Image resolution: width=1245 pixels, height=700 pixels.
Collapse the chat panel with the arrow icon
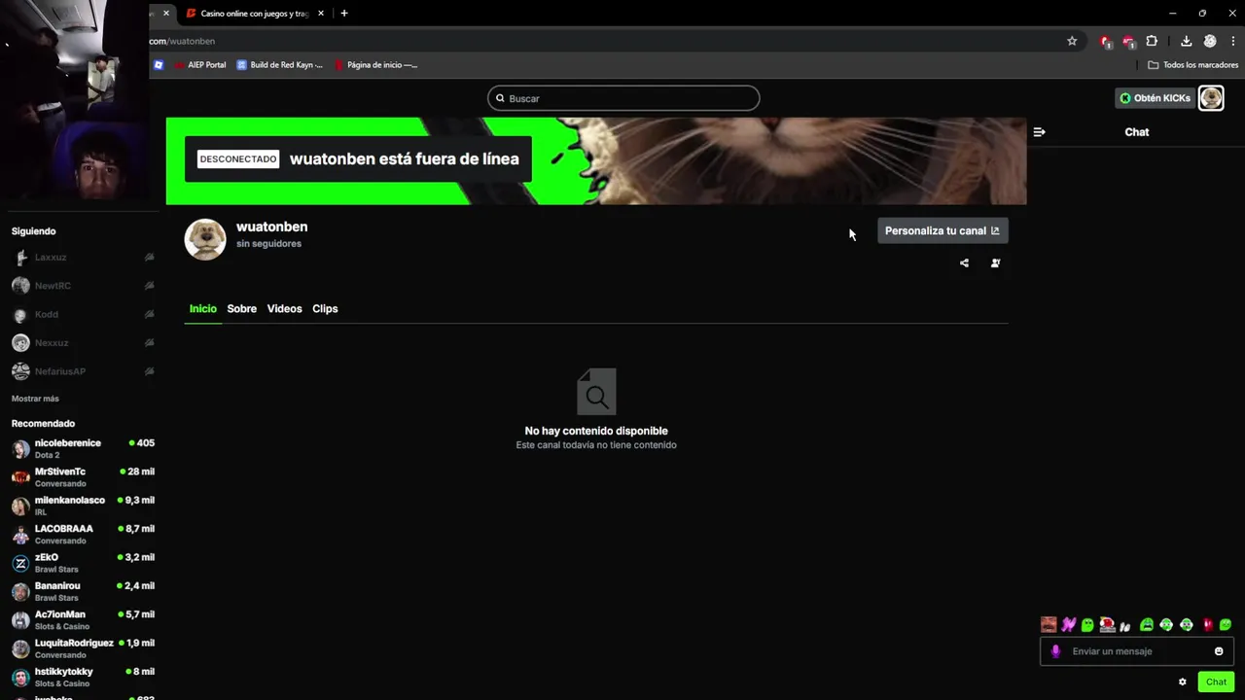(1039, 132)
